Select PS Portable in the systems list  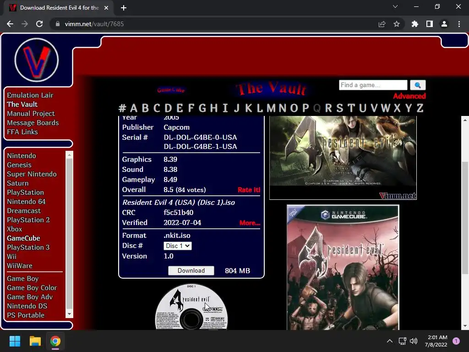tap(26, 315)
